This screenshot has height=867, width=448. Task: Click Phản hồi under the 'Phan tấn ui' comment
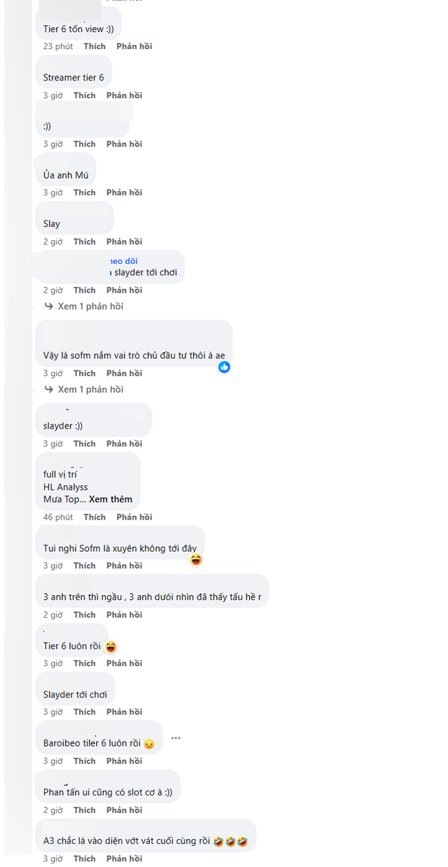click(x=125, y=810)
